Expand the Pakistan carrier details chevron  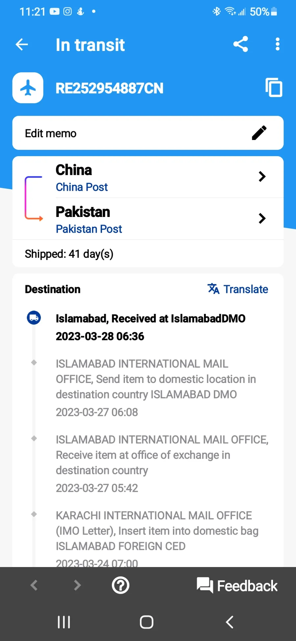click(x=262, y=218)
